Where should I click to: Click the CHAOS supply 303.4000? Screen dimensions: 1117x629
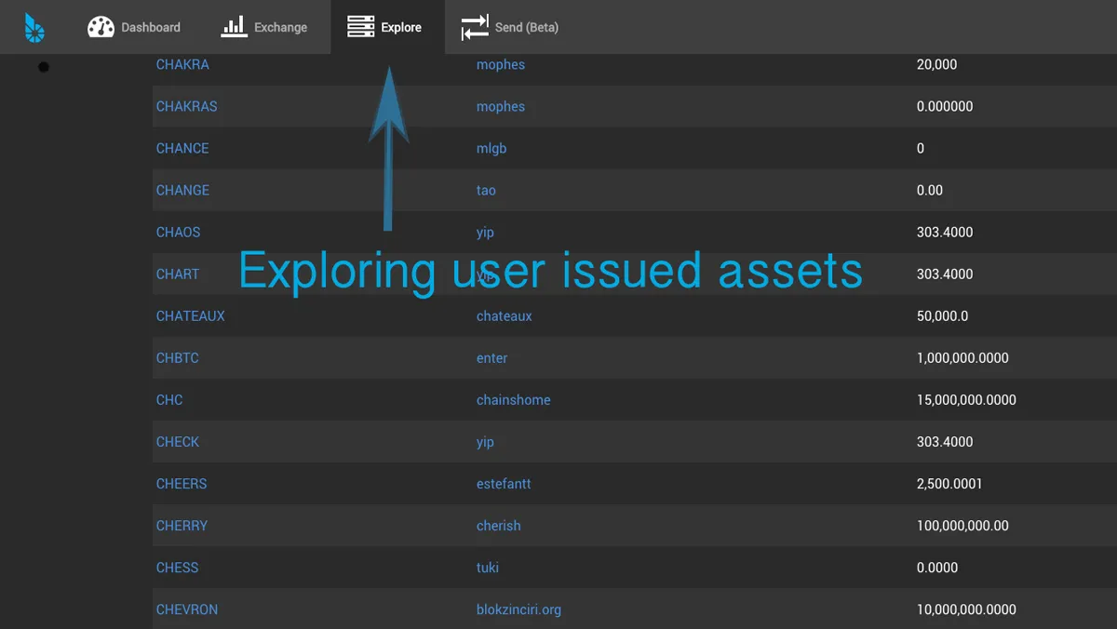pos(945,232)
